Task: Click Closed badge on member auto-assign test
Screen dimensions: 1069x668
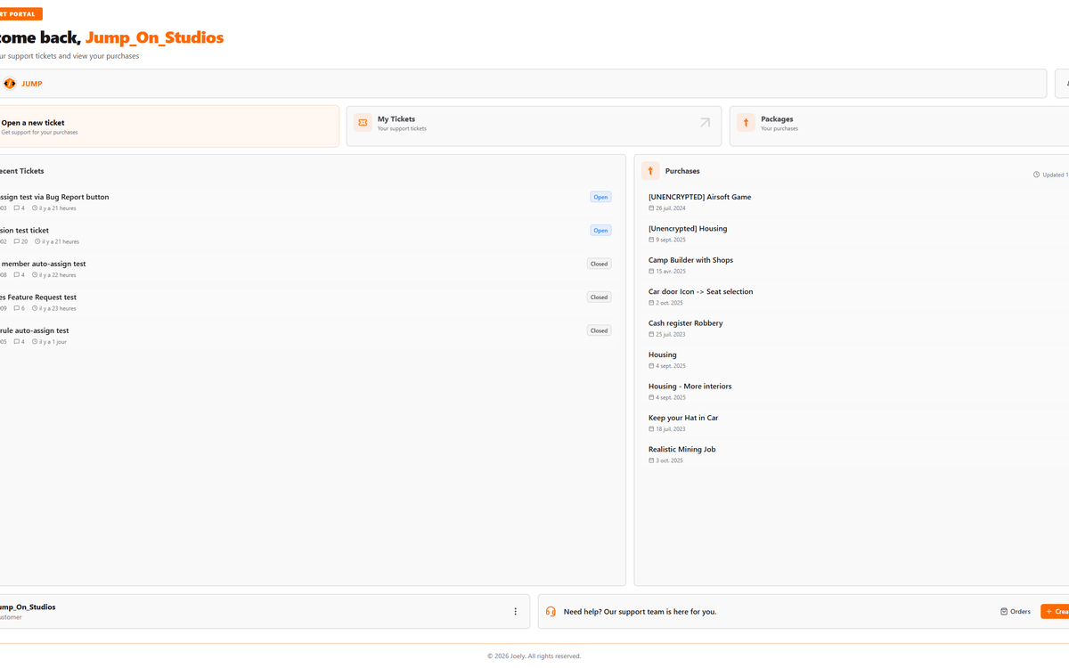Action: [x=599, y=264]
